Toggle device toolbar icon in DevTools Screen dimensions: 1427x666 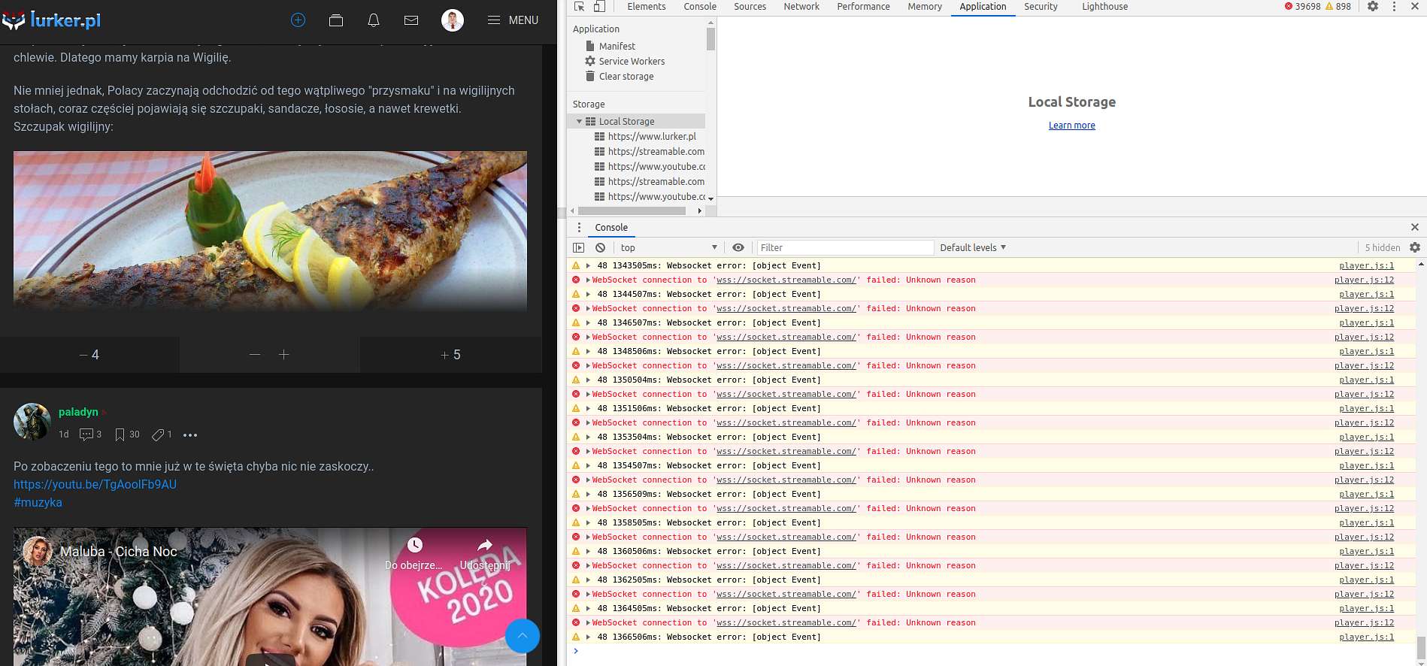(599, 7)
